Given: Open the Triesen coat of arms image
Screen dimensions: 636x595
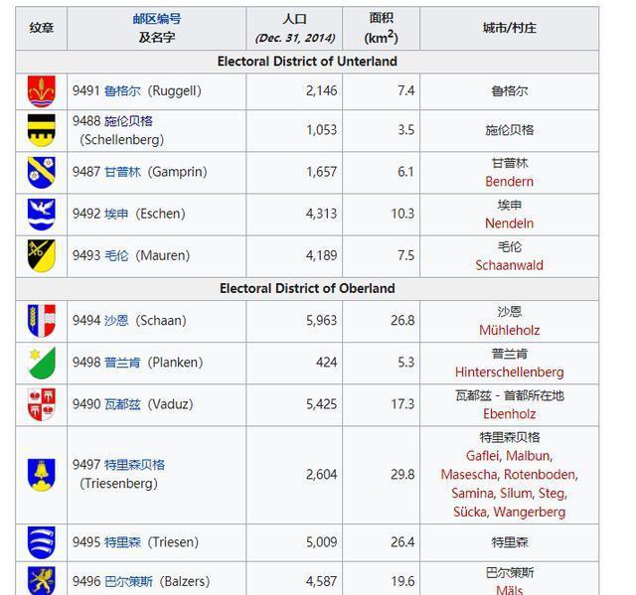Looking at the screenshot, I should click(41, 542).
